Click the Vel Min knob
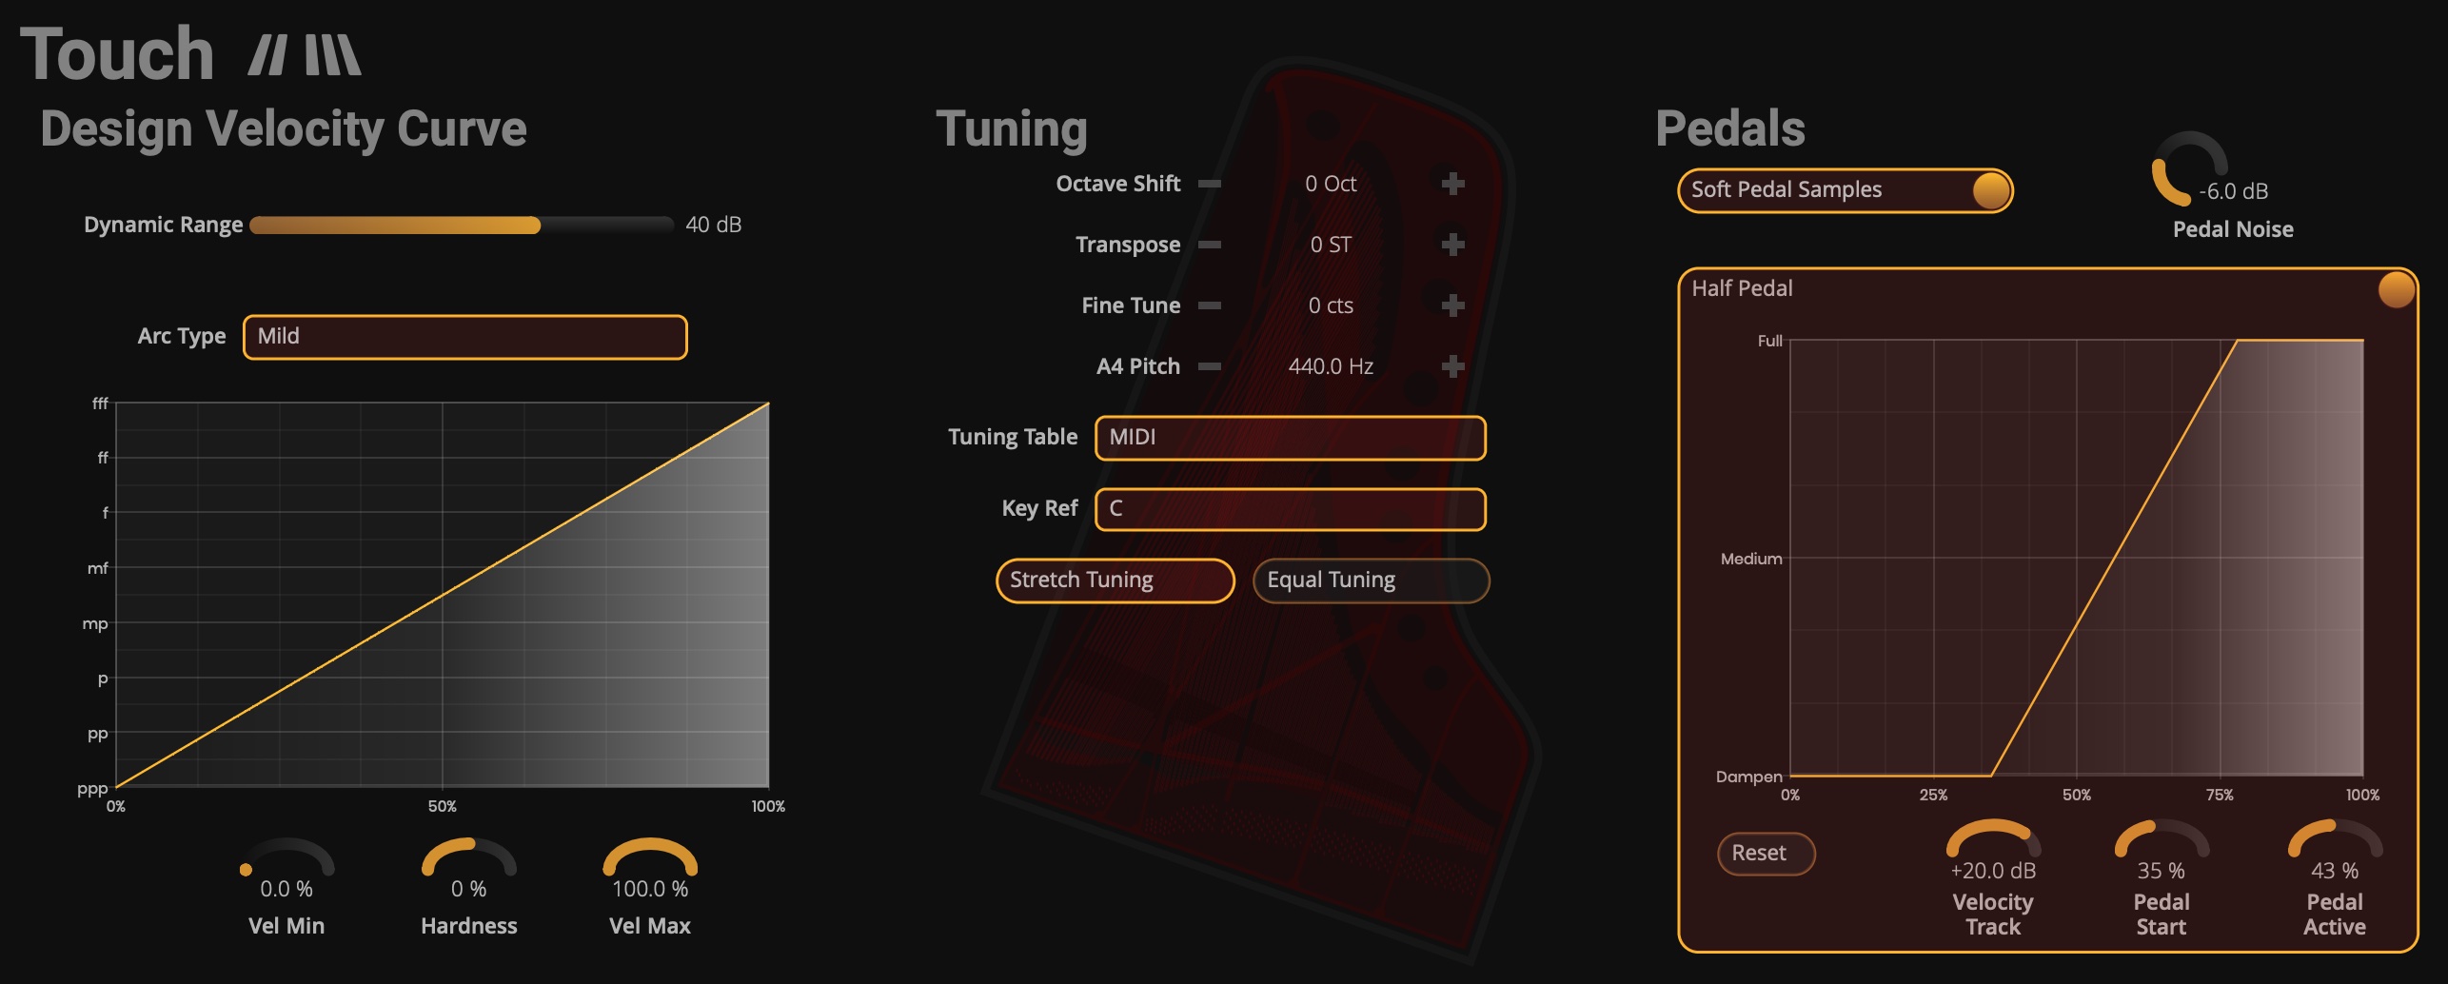The width and height of the screenshot is (2448, 984). tap(286, 858)
